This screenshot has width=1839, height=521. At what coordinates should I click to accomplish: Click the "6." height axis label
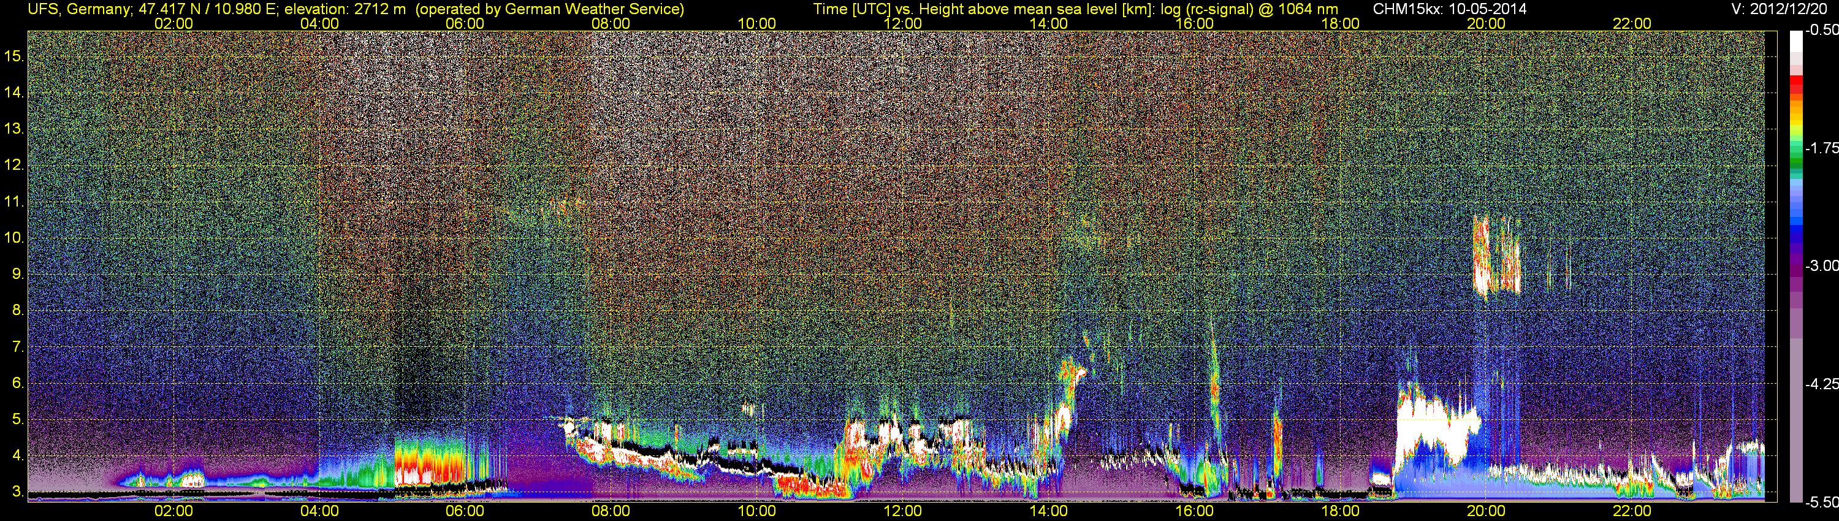pyautogui.click(x=18, y=383)
